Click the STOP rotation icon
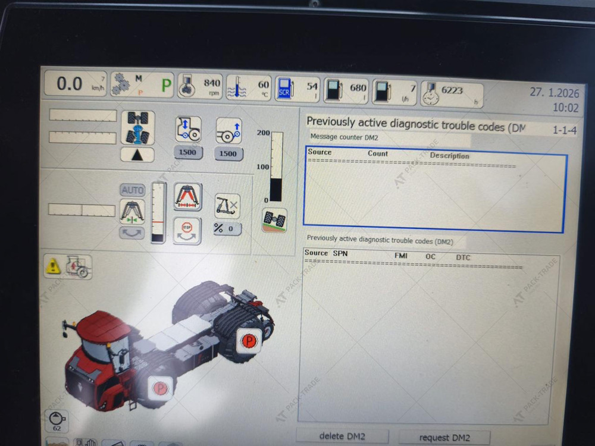The image size is (595, 446). pyautogui.click(x=187, y=230)
